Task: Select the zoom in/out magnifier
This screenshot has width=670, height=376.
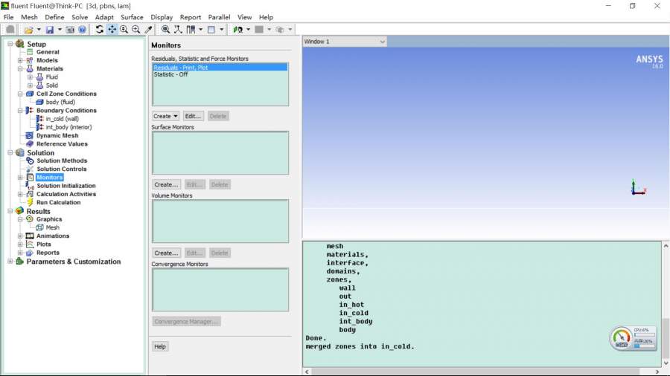Action: tap(124, 30)
